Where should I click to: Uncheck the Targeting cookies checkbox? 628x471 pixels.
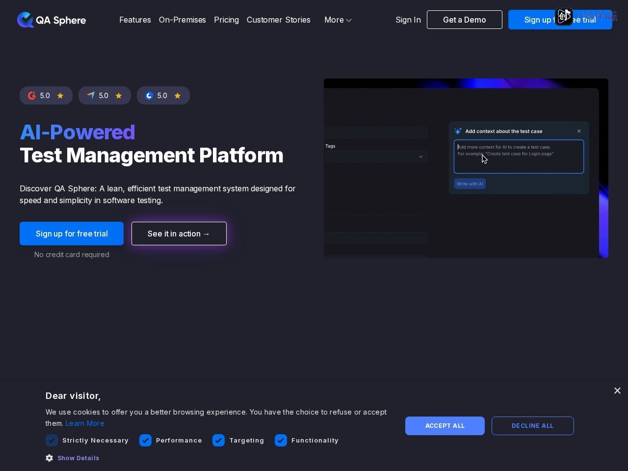pos(218,440)
